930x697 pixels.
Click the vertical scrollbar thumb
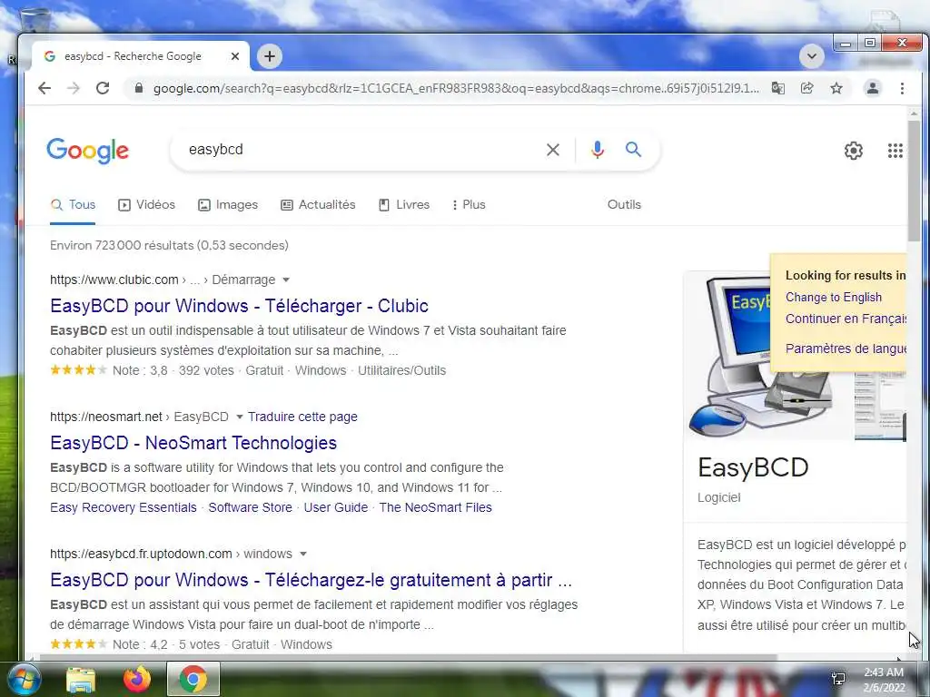[914, 181]
